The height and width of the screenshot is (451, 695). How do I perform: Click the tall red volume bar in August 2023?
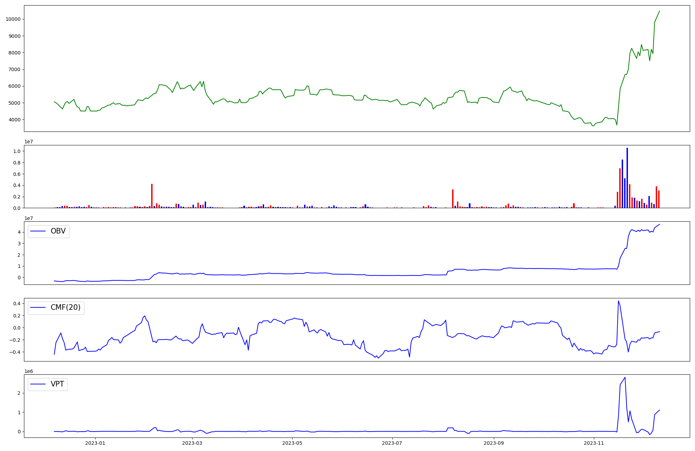tap(453, 198)
